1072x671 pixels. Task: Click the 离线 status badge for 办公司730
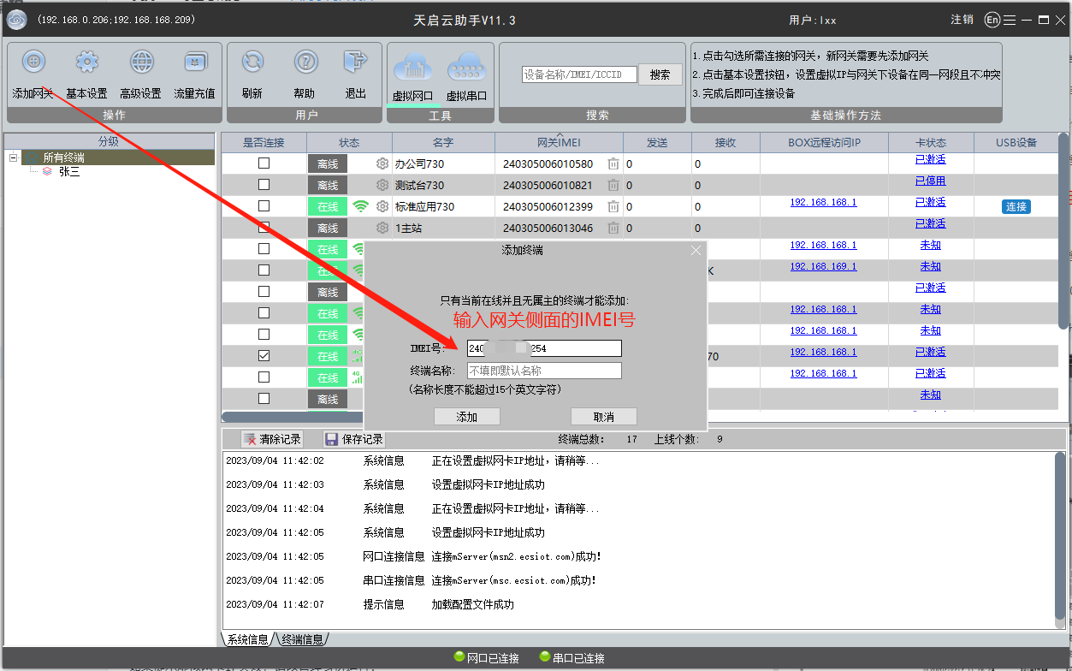(x=328, y=163)
